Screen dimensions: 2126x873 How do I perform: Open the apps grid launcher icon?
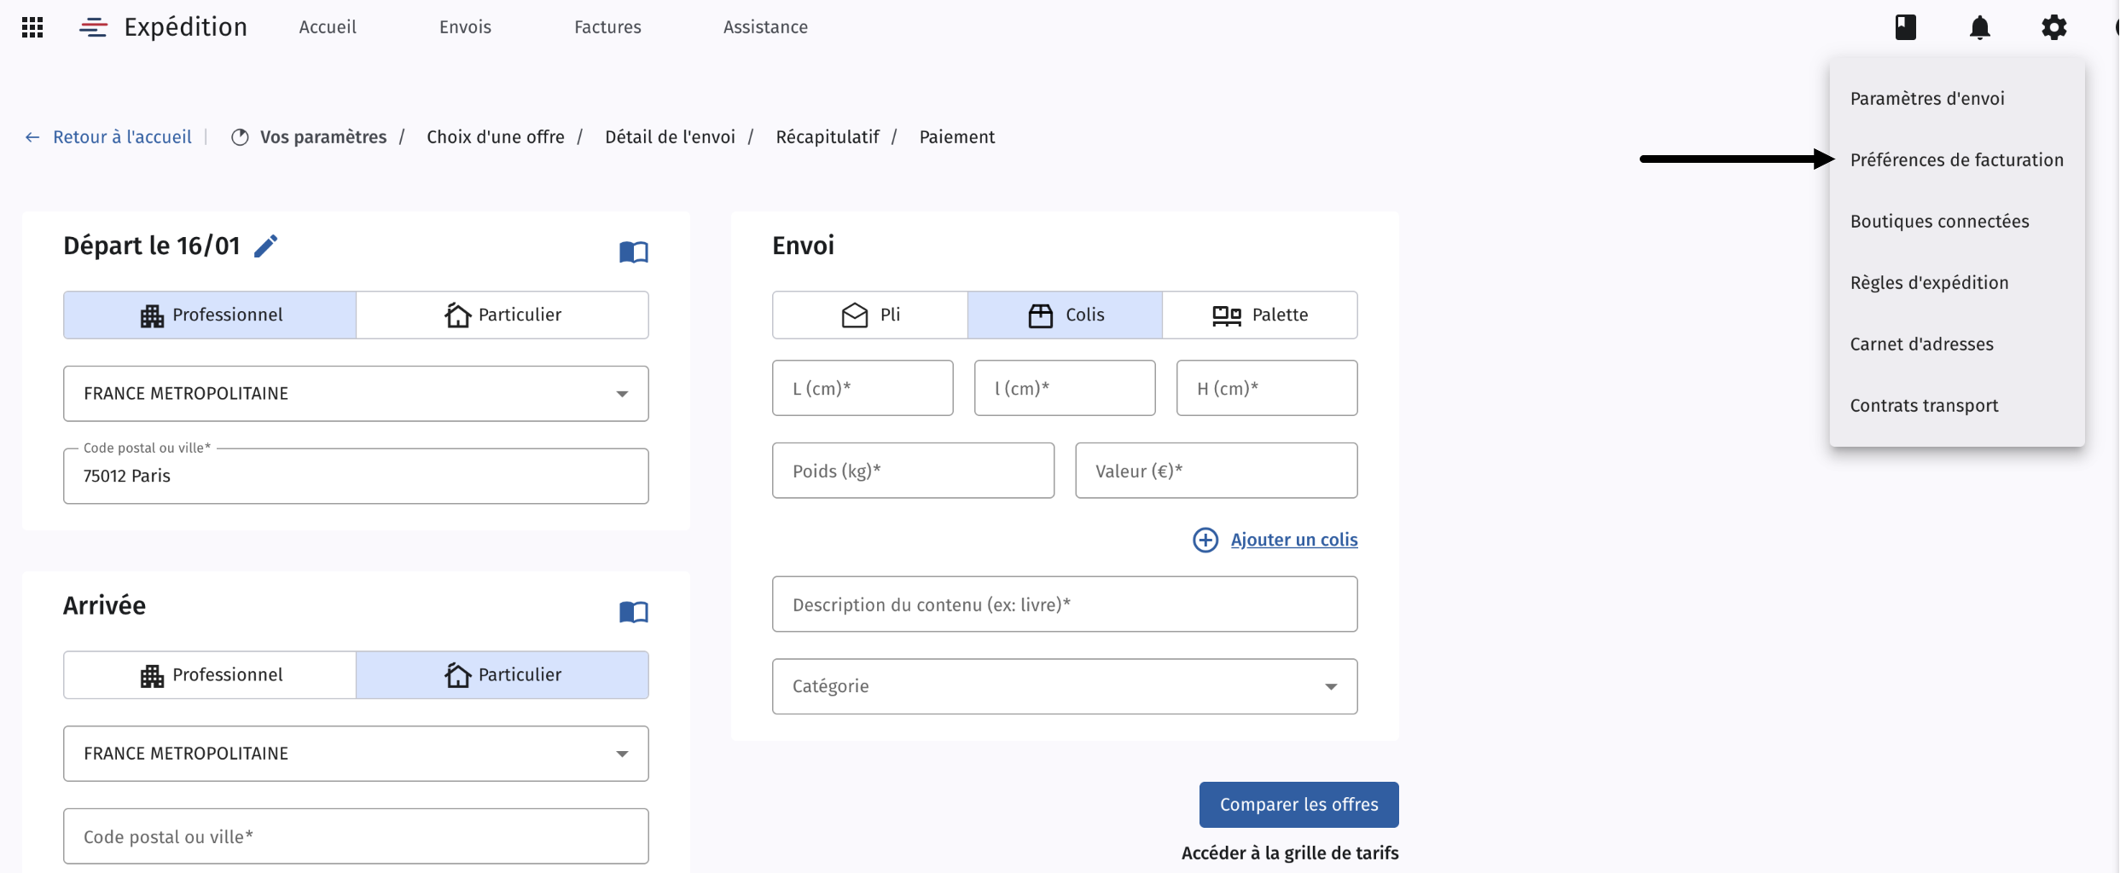click(32, 27)
